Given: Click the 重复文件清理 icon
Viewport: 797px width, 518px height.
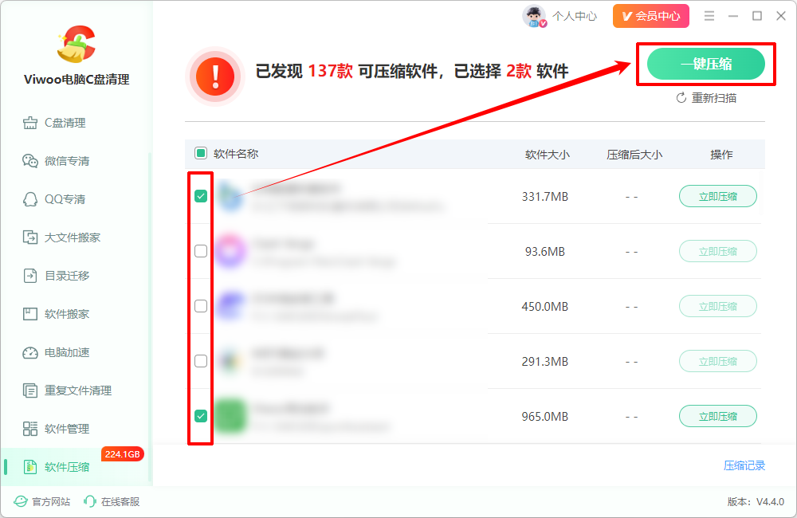Looking at the screenshot, I should point(30,390).
